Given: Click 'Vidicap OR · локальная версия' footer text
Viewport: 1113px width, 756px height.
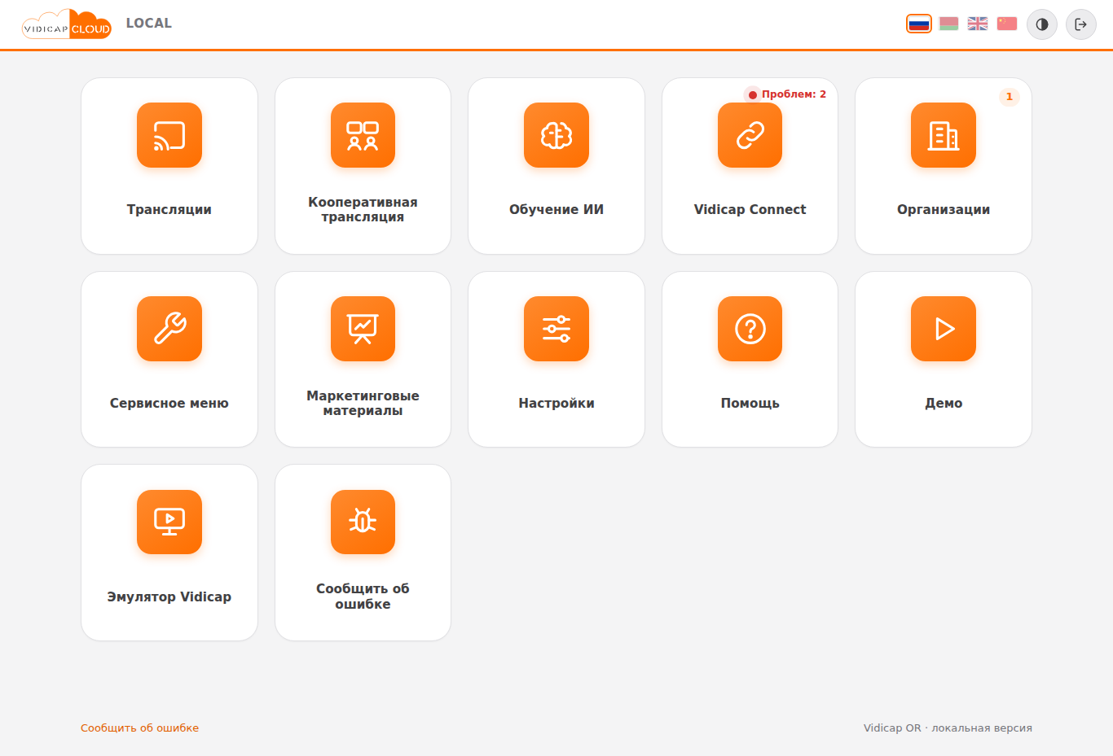Looking at the screenshot, I should [x=948, y=728].
